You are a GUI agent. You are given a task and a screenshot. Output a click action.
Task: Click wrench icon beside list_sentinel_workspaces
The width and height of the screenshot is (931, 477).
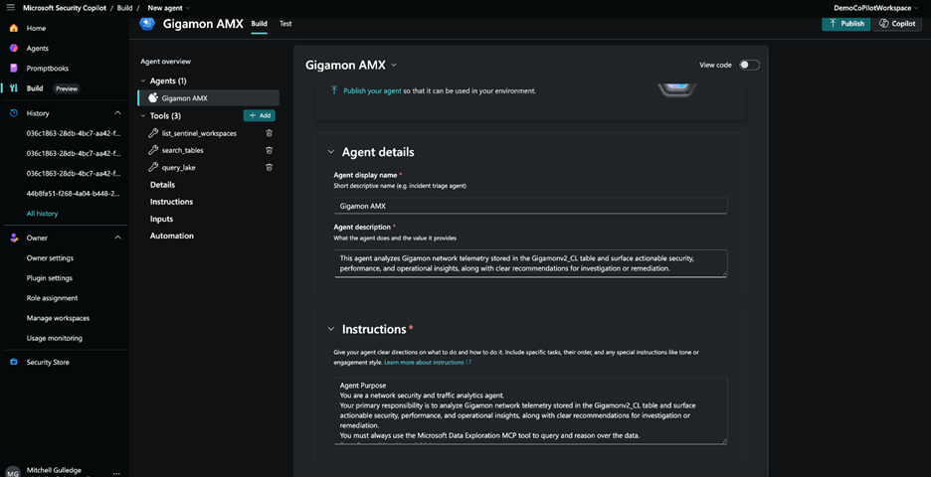coord(153,133)
